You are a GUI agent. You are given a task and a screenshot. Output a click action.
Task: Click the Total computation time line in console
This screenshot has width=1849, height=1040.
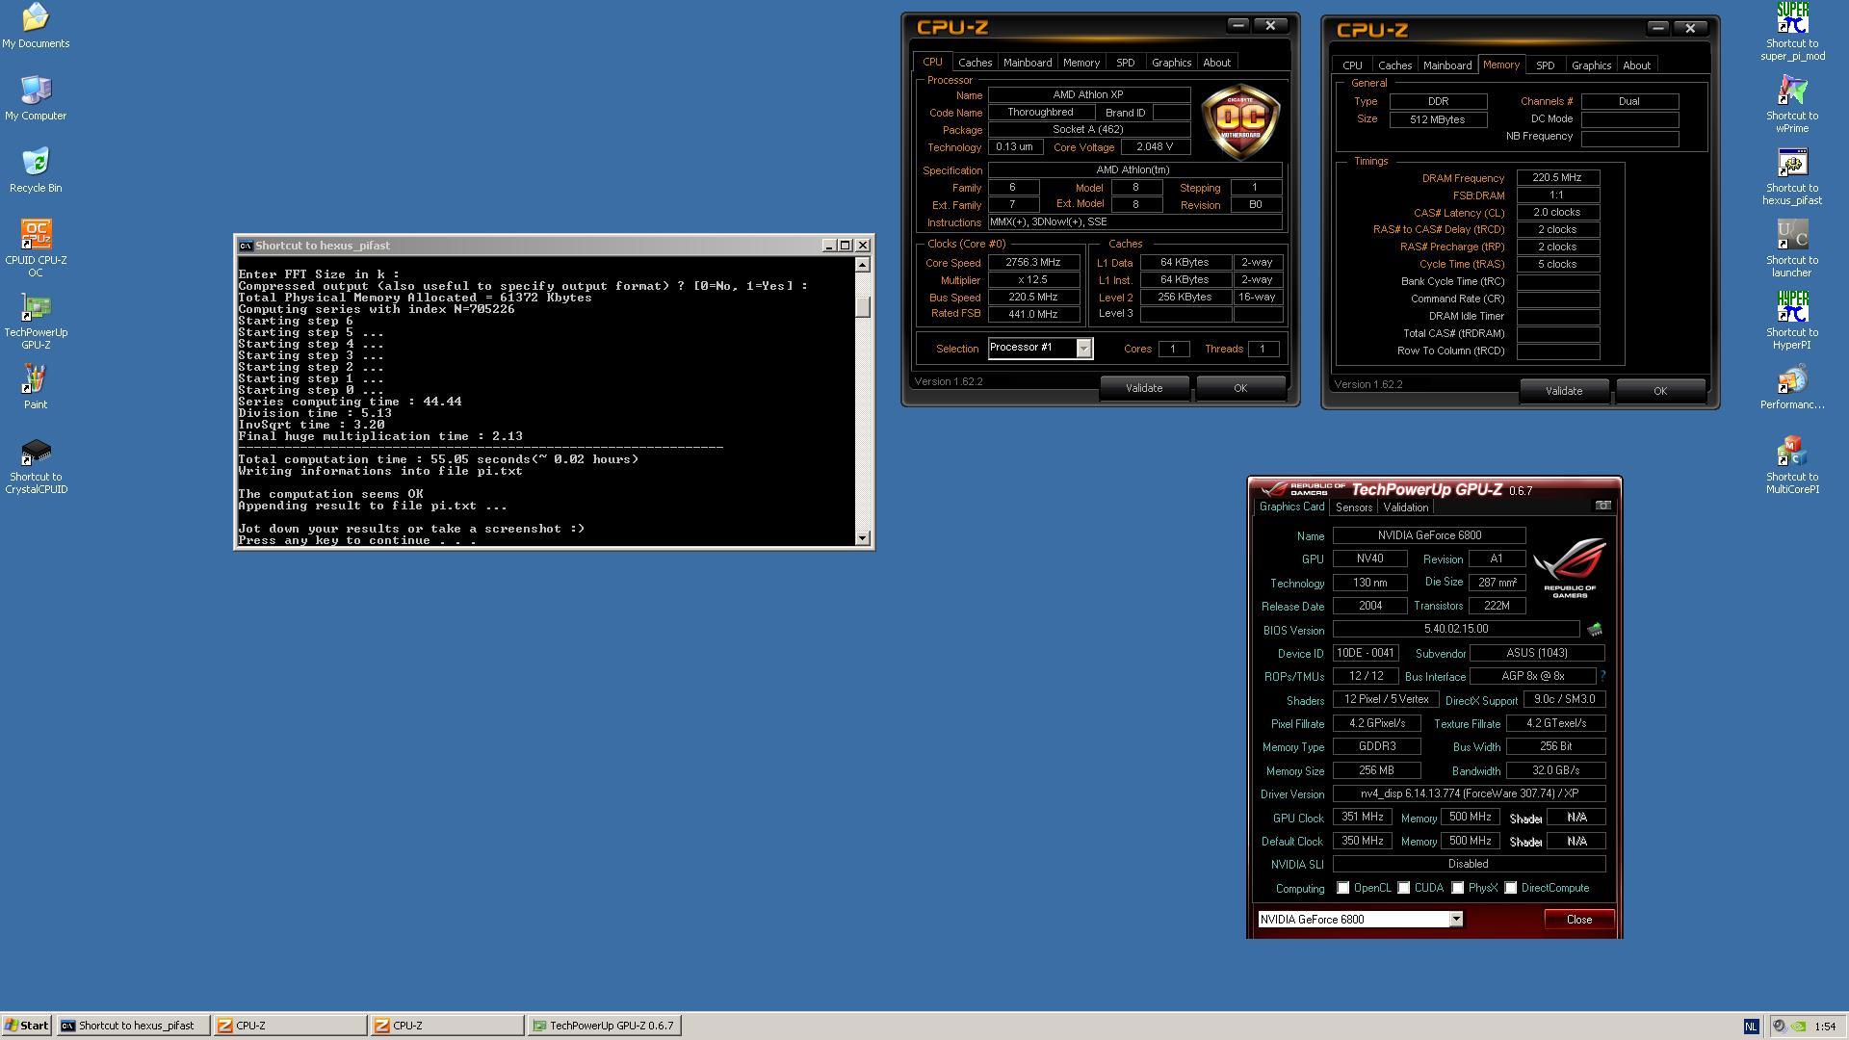(x=438, y=459)
